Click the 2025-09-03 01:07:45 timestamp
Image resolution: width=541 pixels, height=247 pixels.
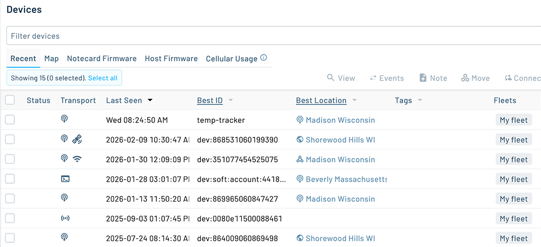pos(148,218)
